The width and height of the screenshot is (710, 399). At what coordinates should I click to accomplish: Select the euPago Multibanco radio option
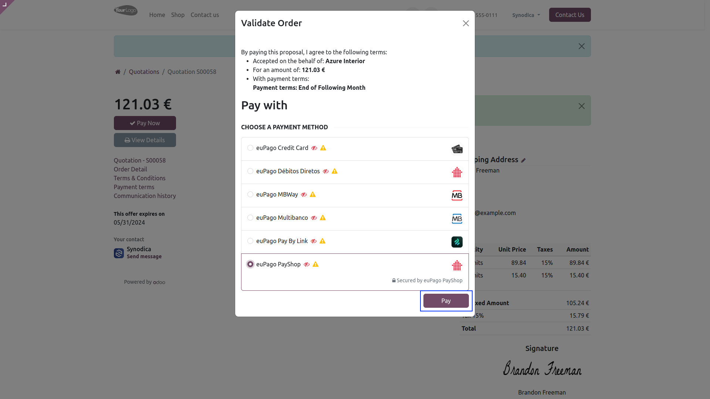click(x=250, y=218)
